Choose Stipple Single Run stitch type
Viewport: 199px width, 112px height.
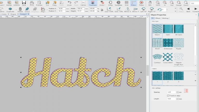pos(179,59)
